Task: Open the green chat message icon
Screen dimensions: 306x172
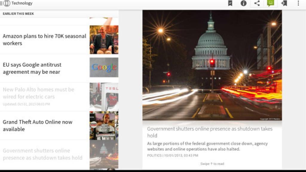Action: tap(271, 3)
